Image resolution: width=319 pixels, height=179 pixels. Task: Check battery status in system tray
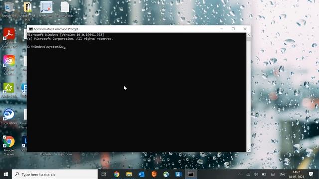tap(264, 174)
